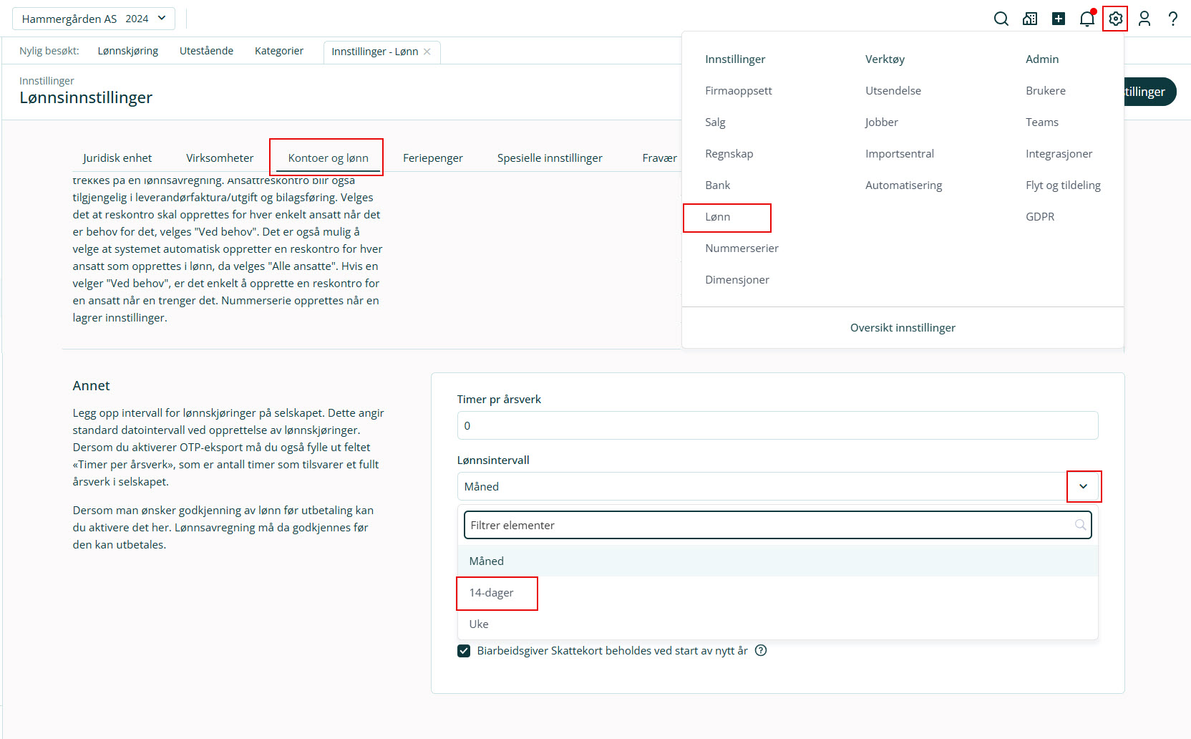The image size is (1191, 739).
Task: Open the company overview building icon
Action: click(x=1030, y=19)
